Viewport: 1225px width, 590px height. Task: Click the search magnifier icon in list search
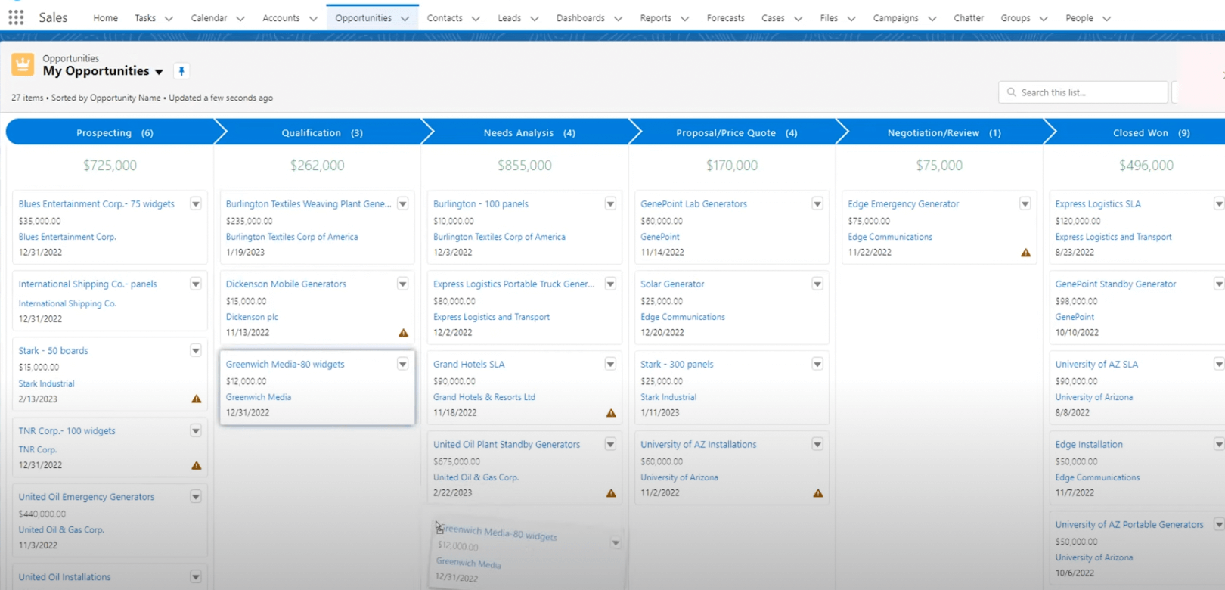pos(1011,92)
